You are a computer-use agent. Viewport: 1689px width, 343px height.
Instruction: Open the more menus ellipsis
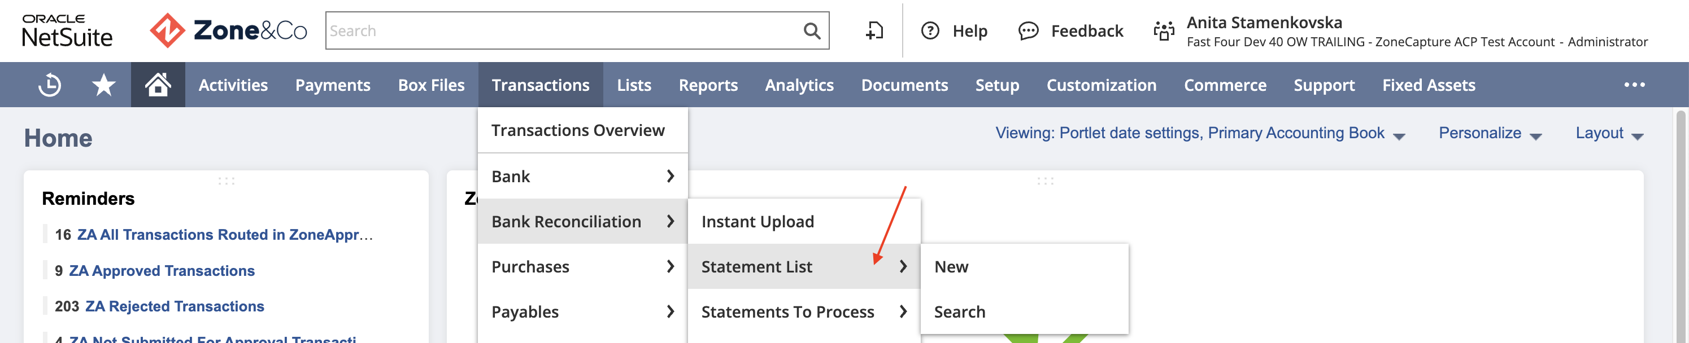[1634, 85]
